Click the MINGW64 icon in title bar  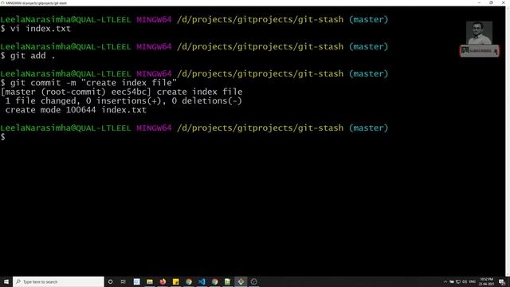2,3
